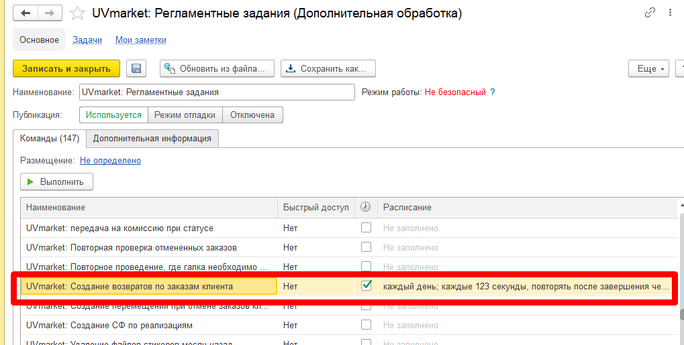Screen dimensions: 684x345
Task: Add form to favorites via star icon
Action: (x=77, y=13)
